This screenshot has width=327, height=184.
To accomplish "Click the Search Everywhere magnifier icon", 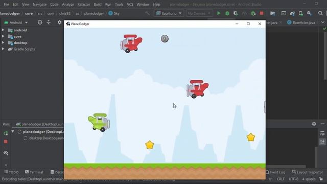I will 320,13.
